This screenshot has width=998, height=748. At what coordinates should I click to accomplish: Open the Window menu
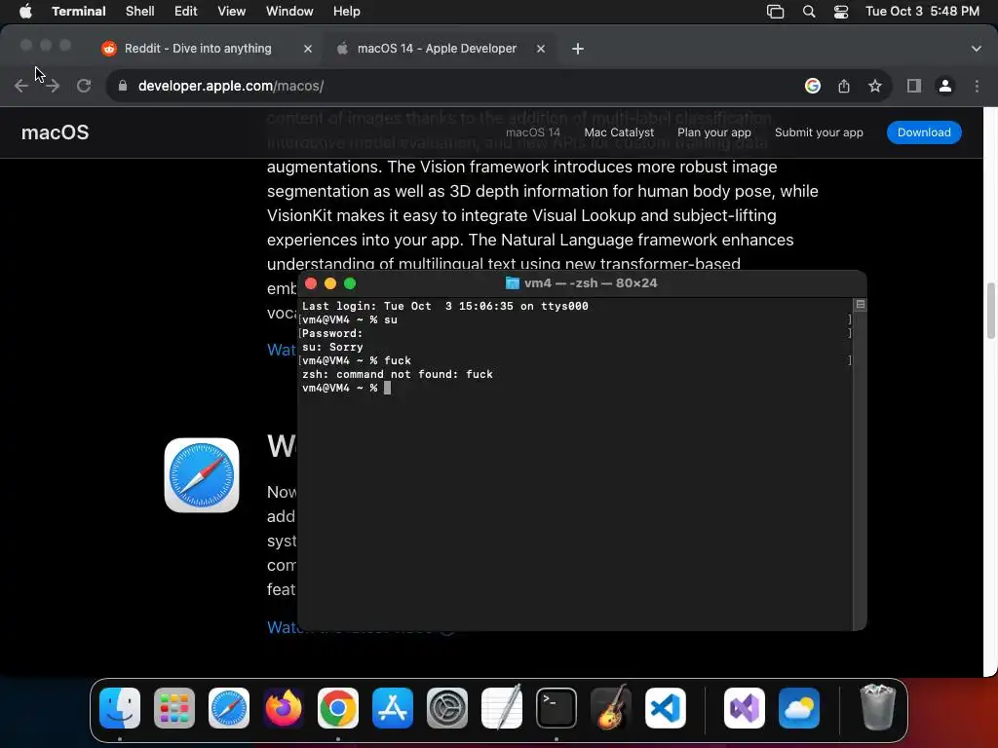coord(289,12)
